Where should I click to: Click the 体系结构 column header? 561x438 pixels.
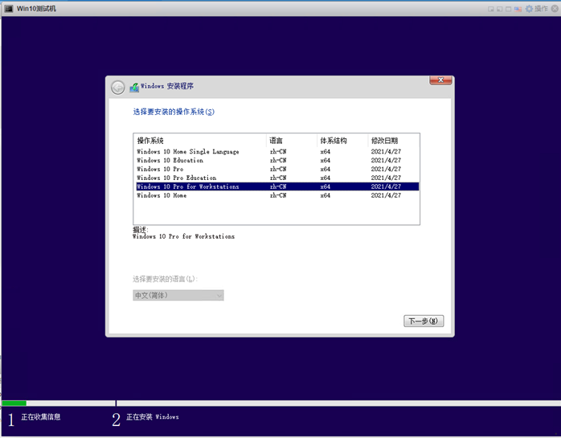342,141
